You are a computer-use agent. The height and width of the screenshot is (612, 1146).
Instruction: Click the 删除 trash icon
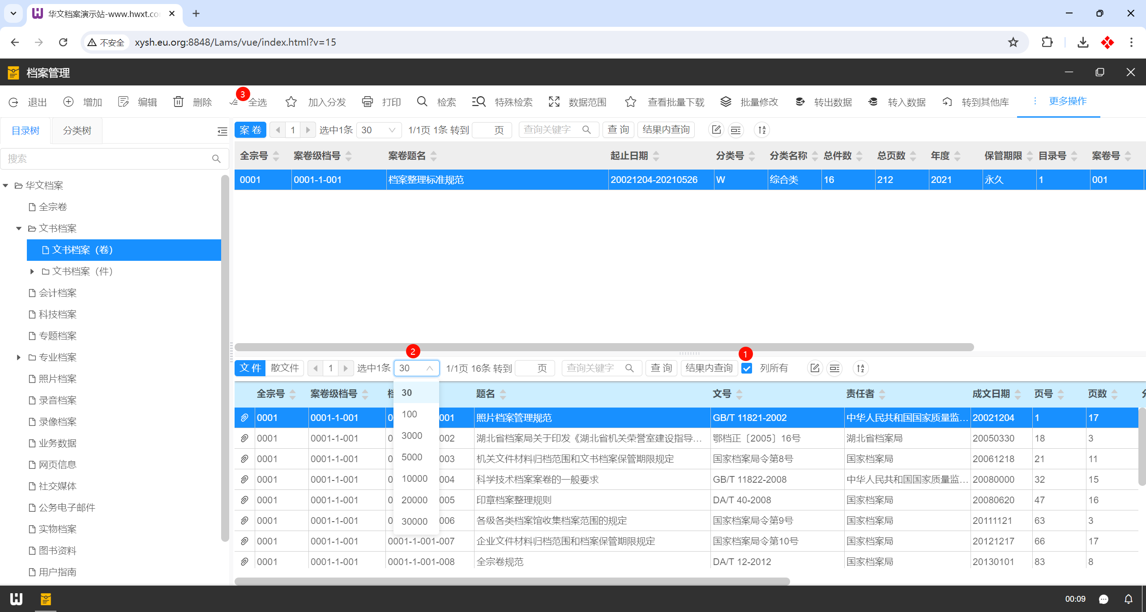click(178, 102)
